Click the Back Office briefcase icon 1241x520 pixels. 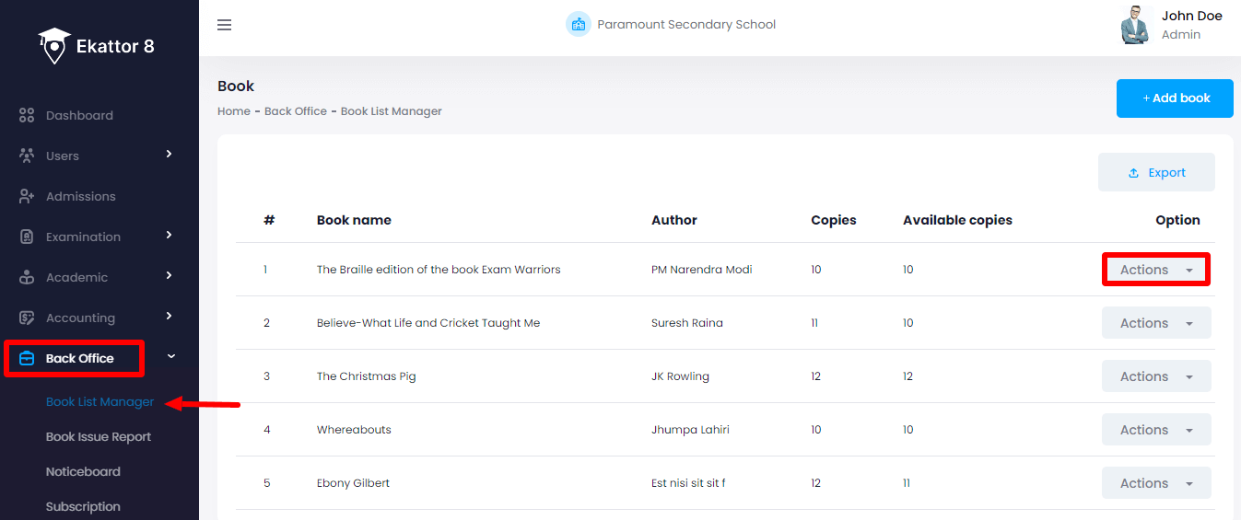point(27,359)
